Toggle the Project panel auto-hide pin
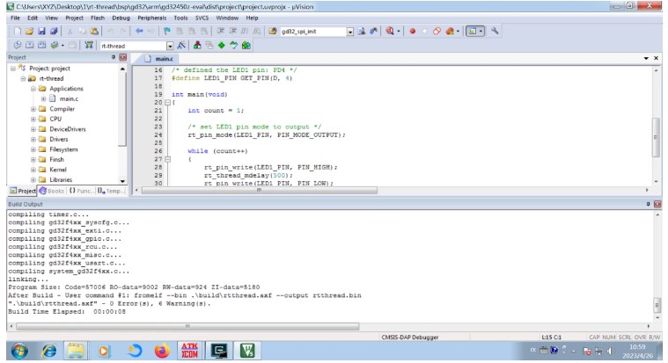This screenshot has width=668, height=363. (114, 57)
